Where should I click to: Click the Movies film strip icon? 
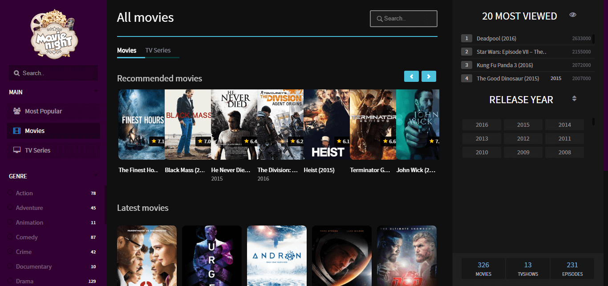click(17, 131)
